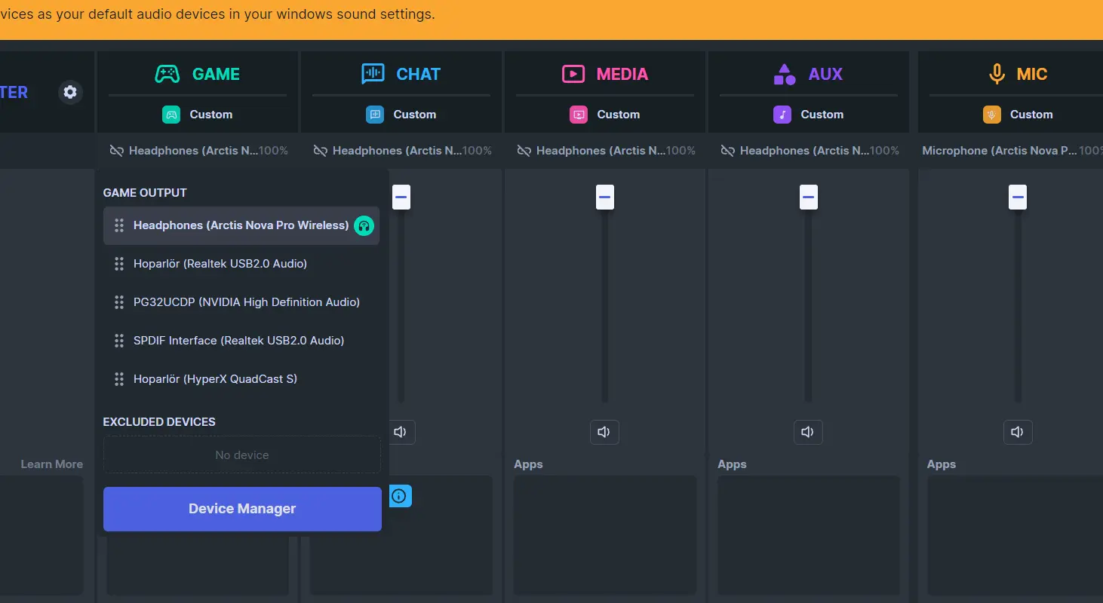Click the MIC volume slider handle
This screenshot has height=603, width=1103.
pos(1018,197)
